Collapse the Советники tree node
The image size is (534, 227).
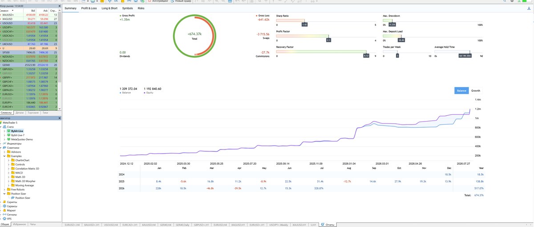1,148
